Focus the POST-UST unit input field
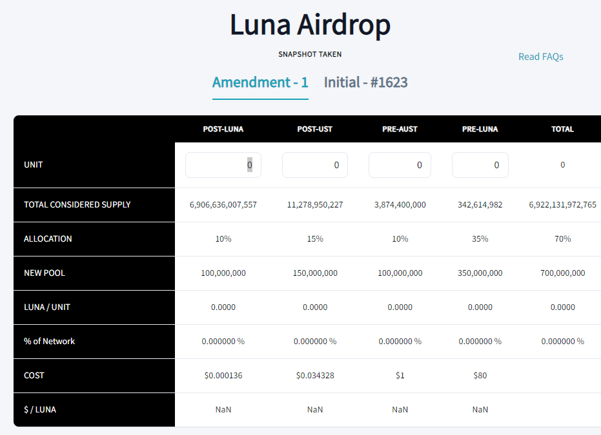Image resolution: width=601 pixels, height=435 pixels. click(x=314, y=165)
